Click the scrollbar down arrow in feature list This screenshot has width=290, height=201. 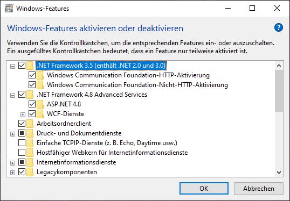point(279,173)
